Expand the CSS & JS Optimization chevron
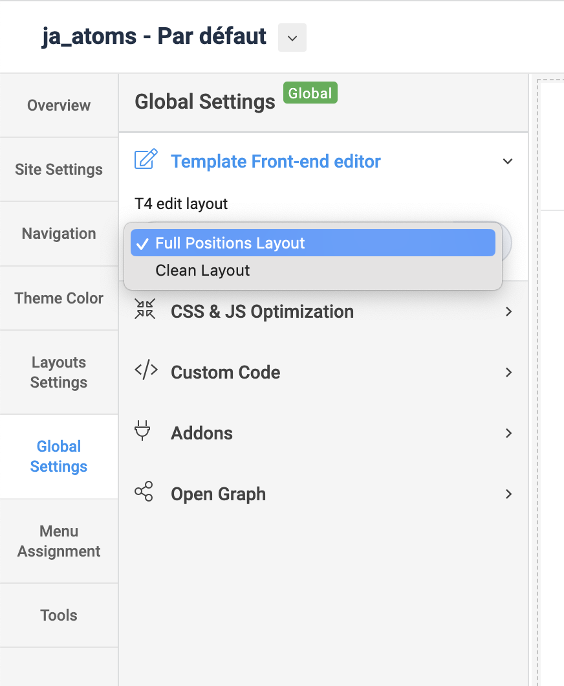 [508, 311]
